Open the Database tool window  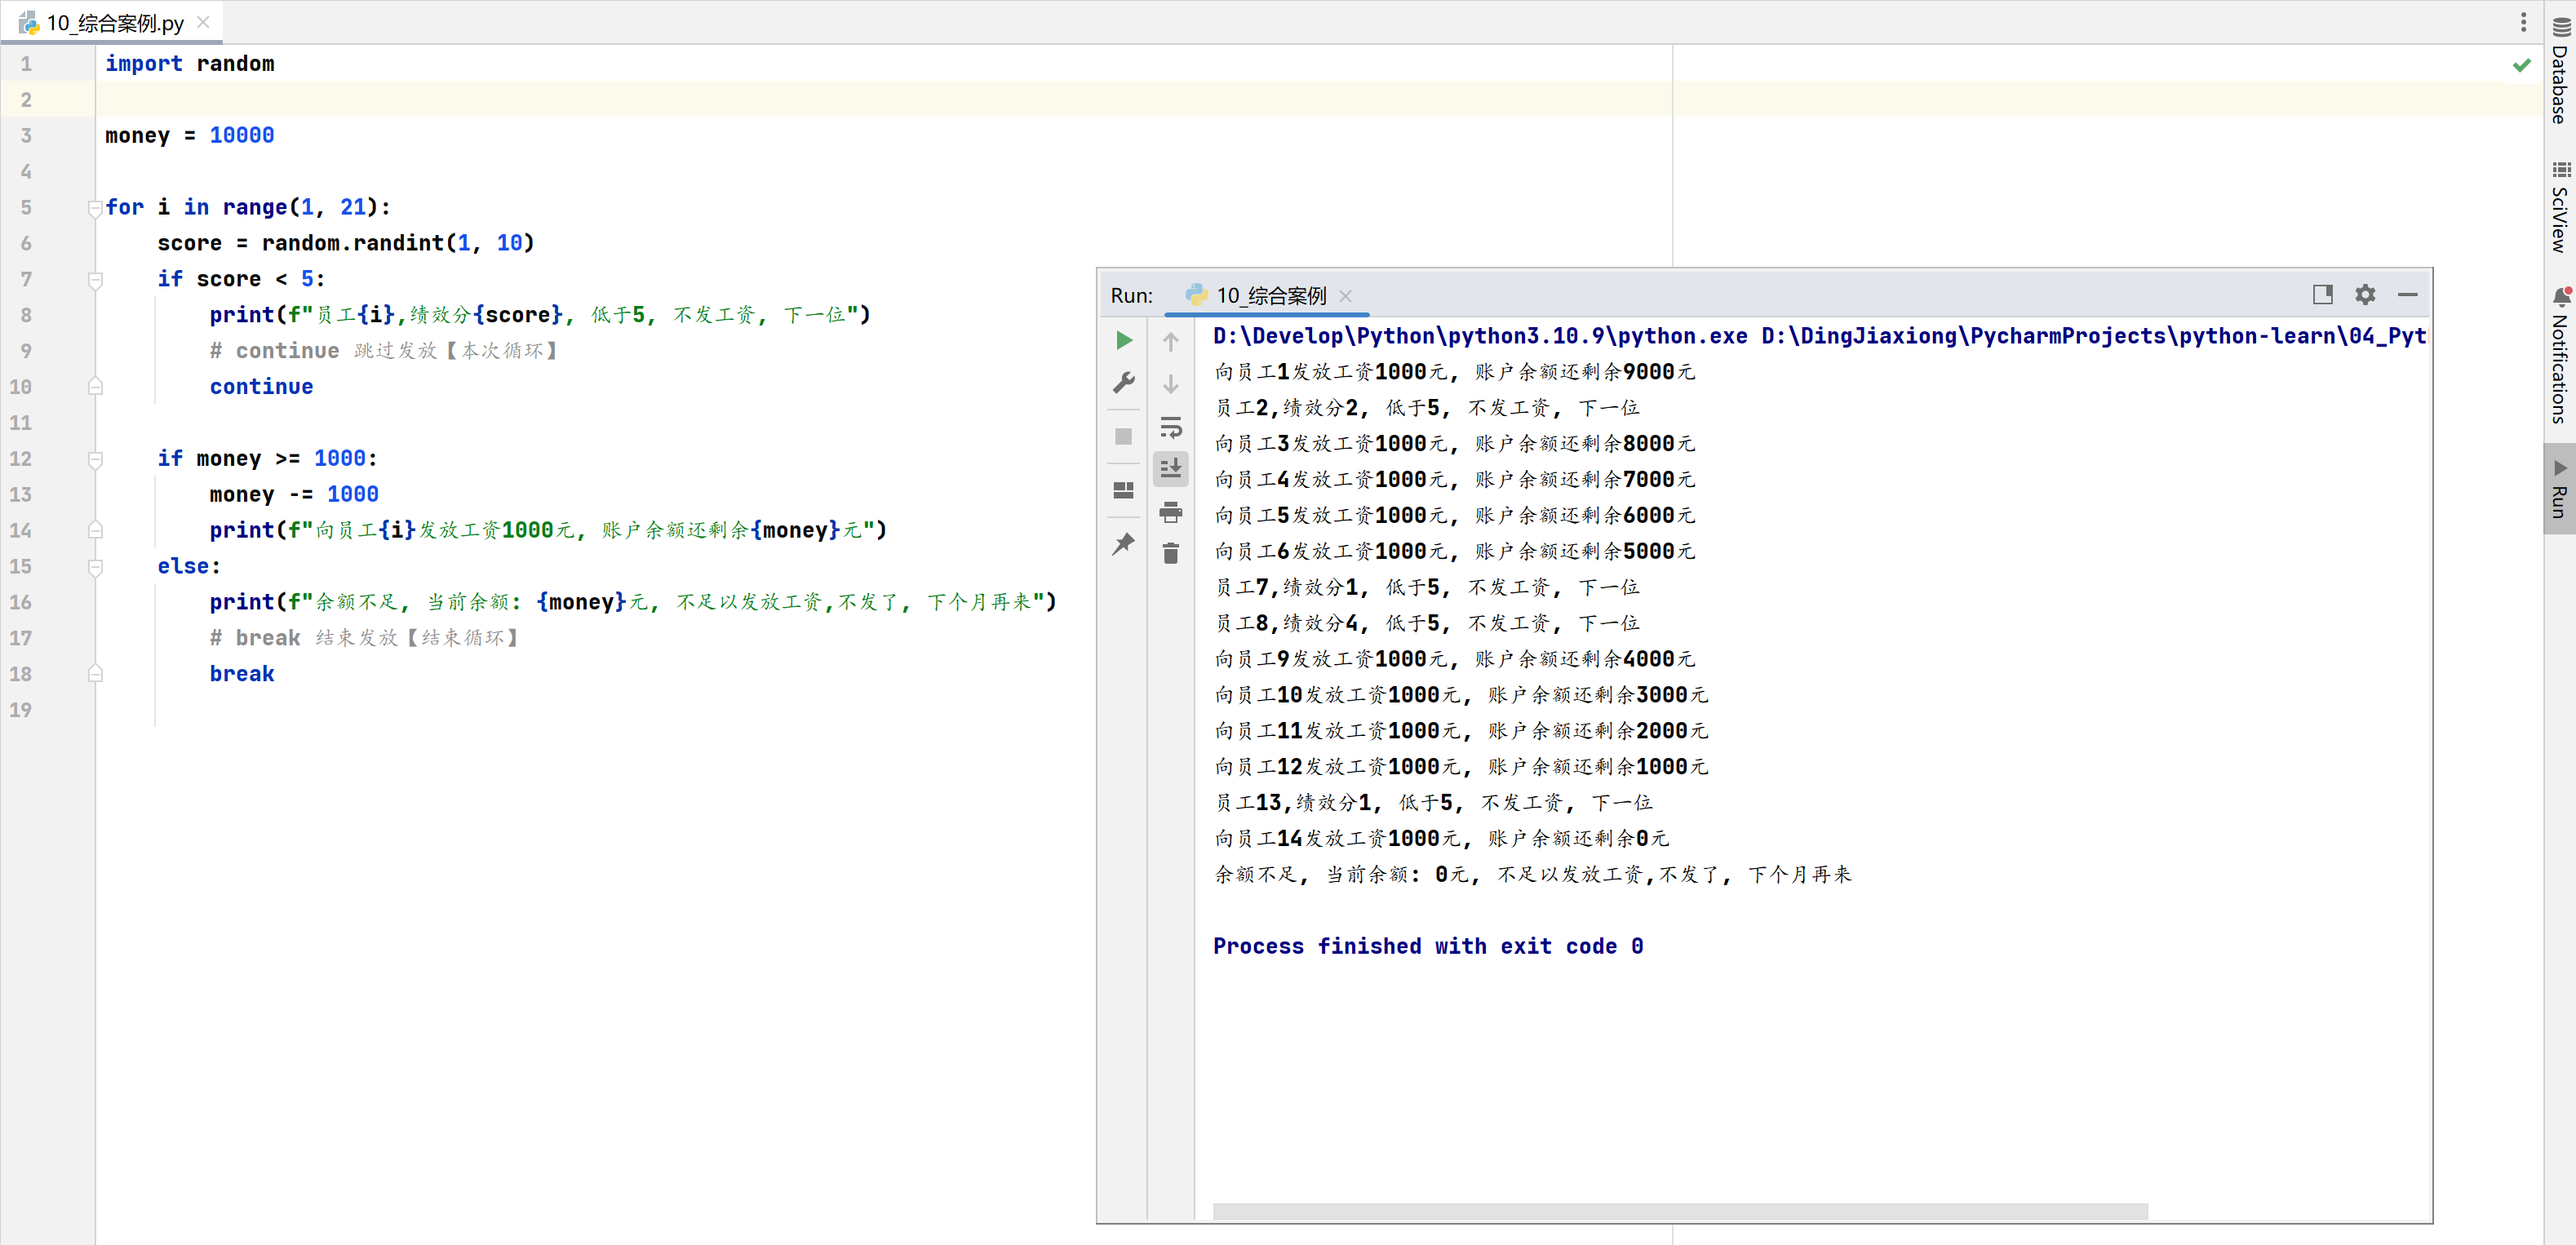pyautogui.click(x=2560, y=72)
